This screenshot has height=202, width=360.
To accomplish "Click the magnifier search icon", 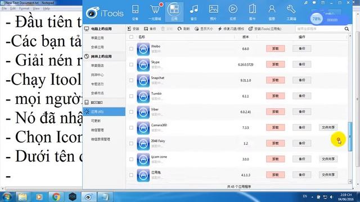I will click(346, 29).
